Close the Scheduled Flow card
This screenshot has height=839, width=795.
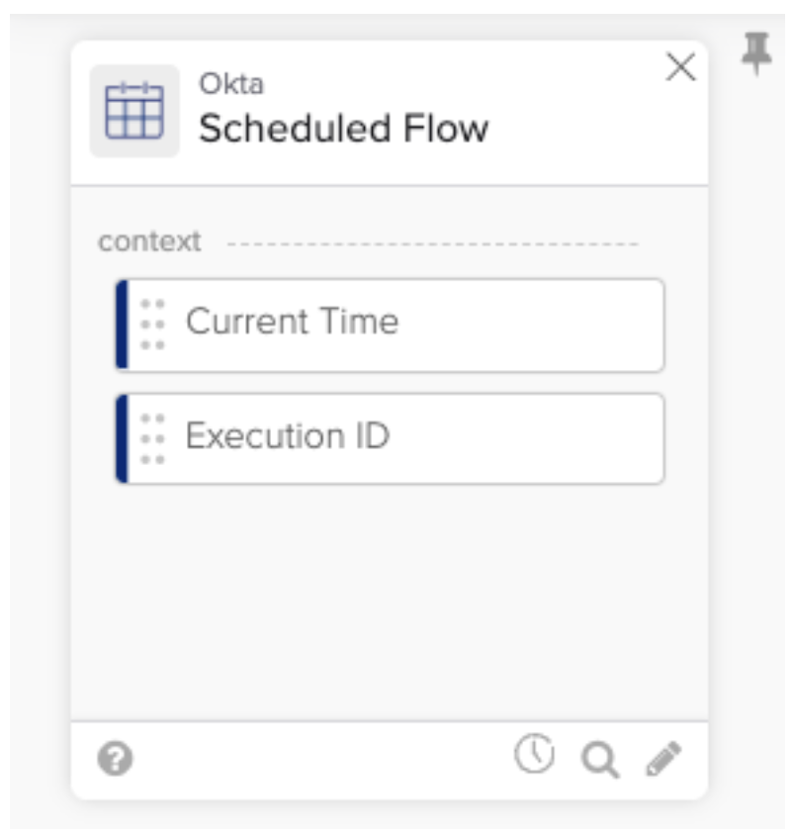coord(680,67)
